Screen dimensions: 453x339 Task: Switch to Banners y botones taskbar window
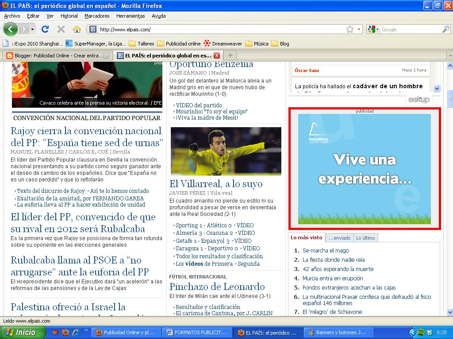pyautogui.click(x=338, y=332)
